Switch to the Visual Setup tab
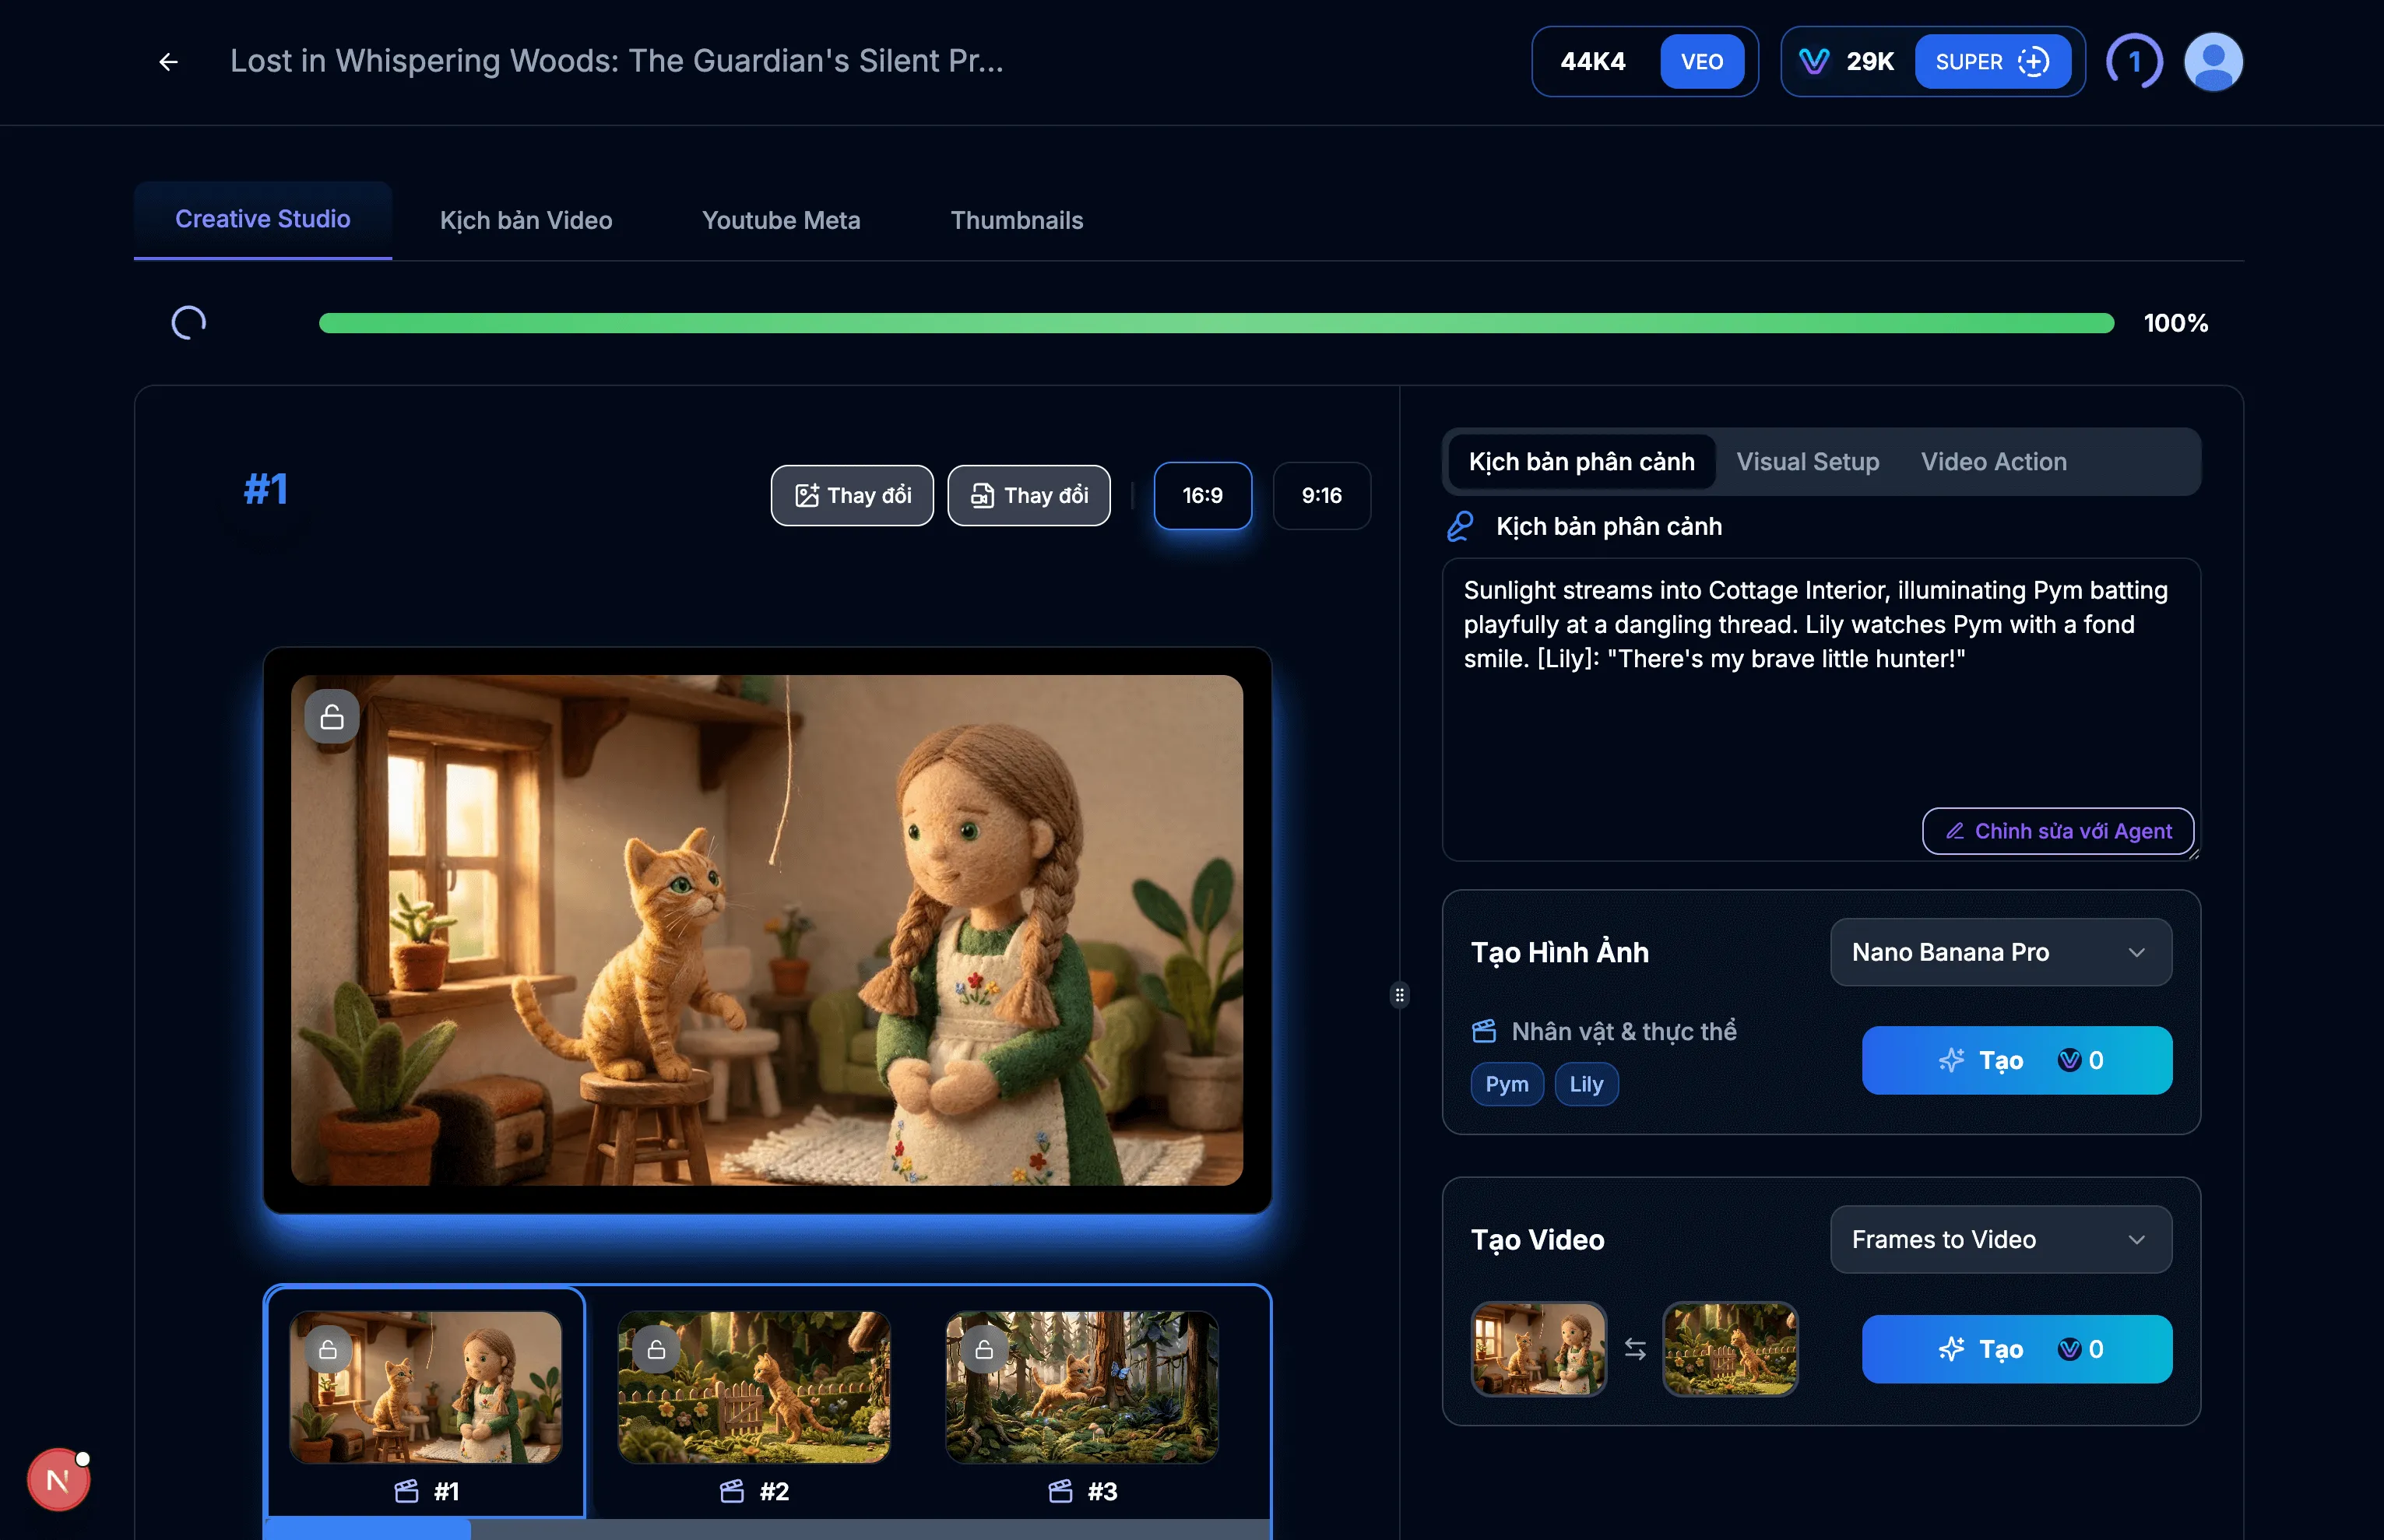Screen dimensions: 2384x1540 point(1807,461)
